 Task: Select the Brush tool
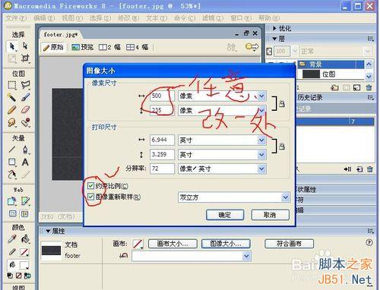coord(25,97)
